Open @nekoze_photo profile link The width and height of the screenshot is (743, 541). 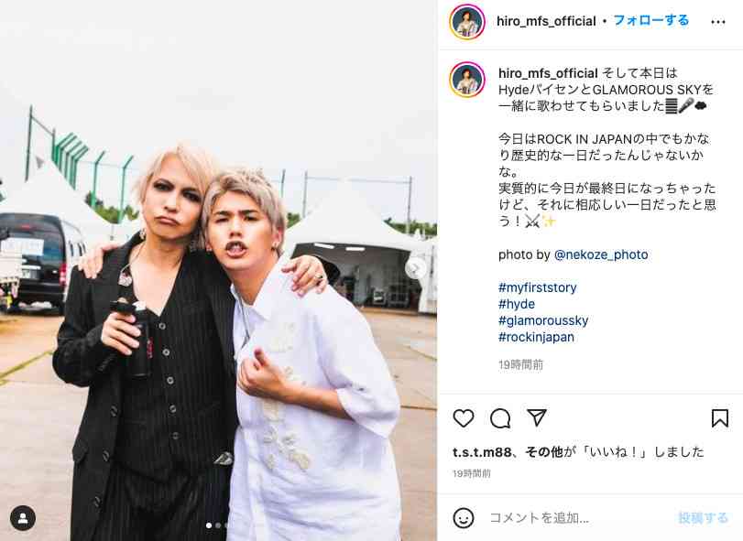[x=601, y=254]
